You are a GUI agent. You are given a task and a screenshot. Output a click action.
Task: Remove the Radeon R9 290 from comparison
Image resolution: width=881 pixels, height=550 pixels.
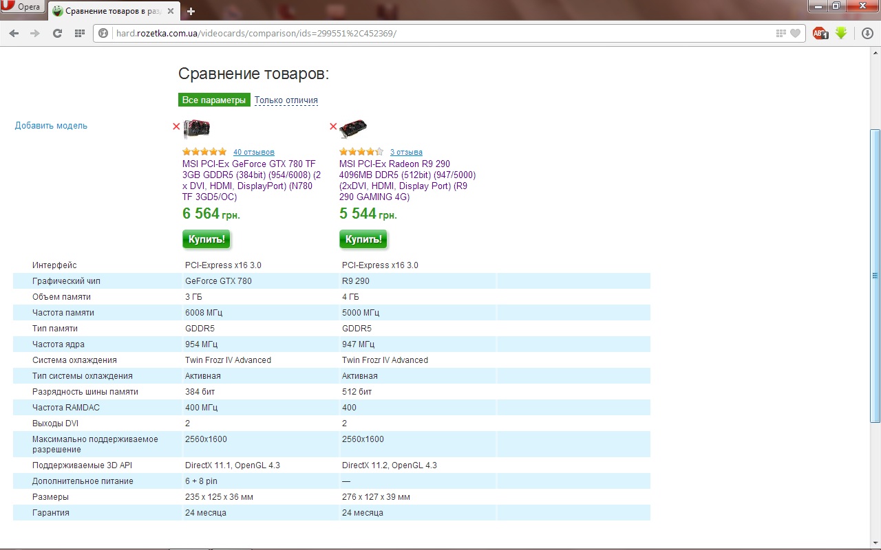click(x=333, y=126)
